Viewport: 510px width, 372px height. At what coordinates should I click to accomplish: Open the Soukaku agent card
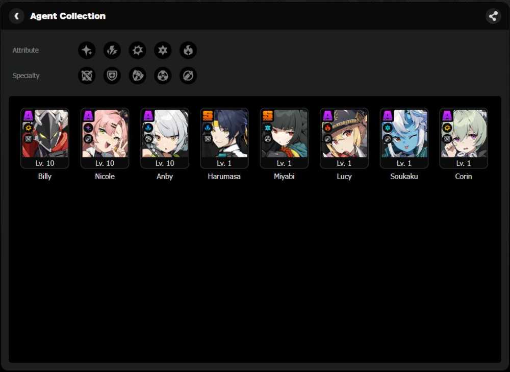point(404,138)
